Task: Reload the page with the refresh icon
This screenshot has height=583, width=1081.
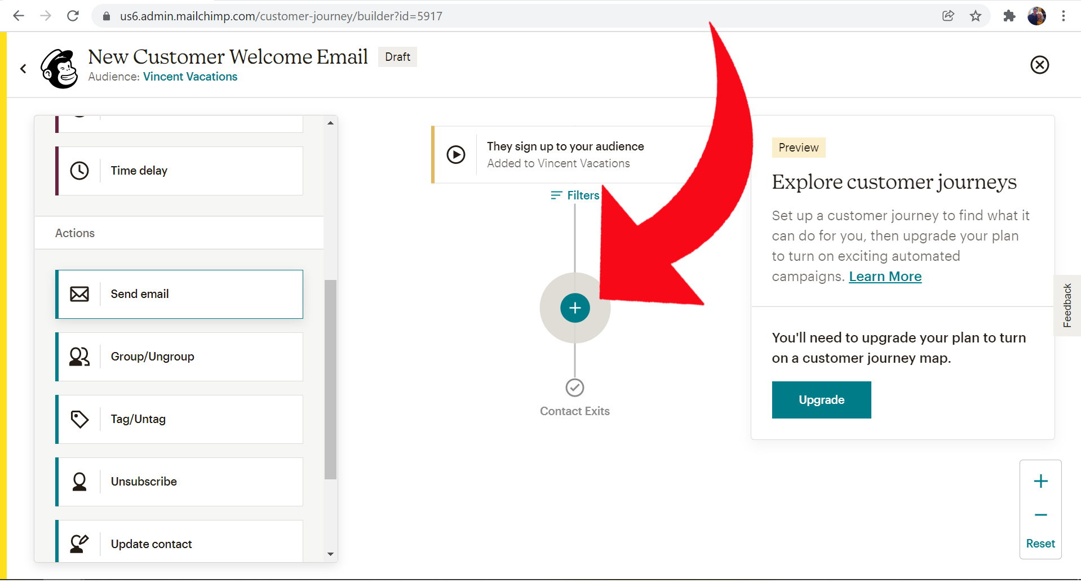Action: [73, 16]
